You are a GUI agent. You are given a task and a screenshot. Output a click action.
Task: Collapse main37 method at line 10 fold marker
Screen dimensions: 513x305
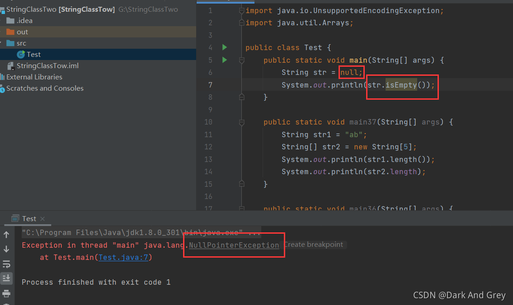(x=241, y=122)
